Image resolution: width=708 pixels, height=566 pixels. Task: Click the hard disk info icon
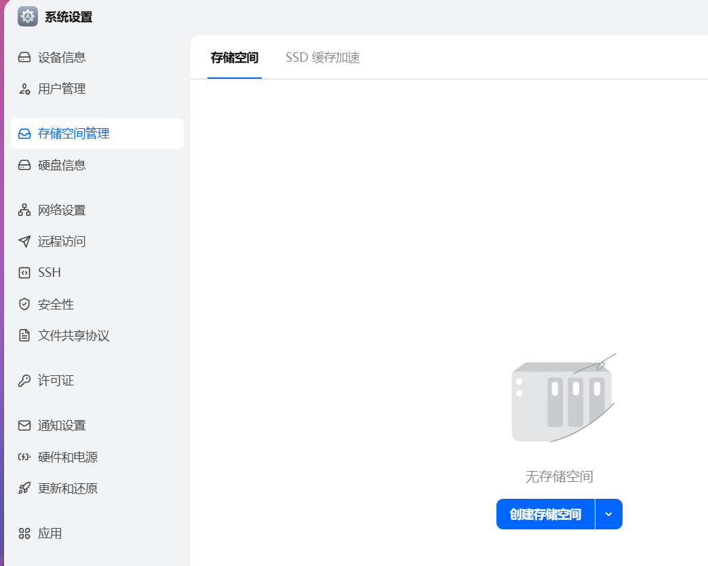tap(23, 165)
